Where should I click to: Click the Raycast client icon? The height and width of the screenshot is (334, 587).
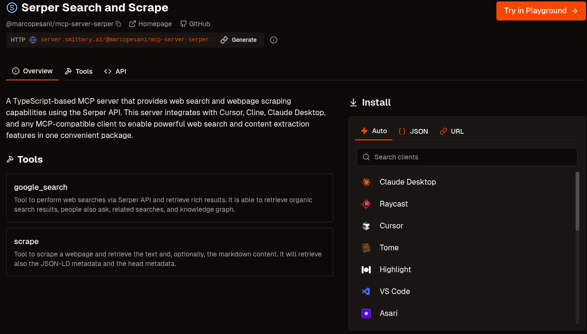coord(366,204)
